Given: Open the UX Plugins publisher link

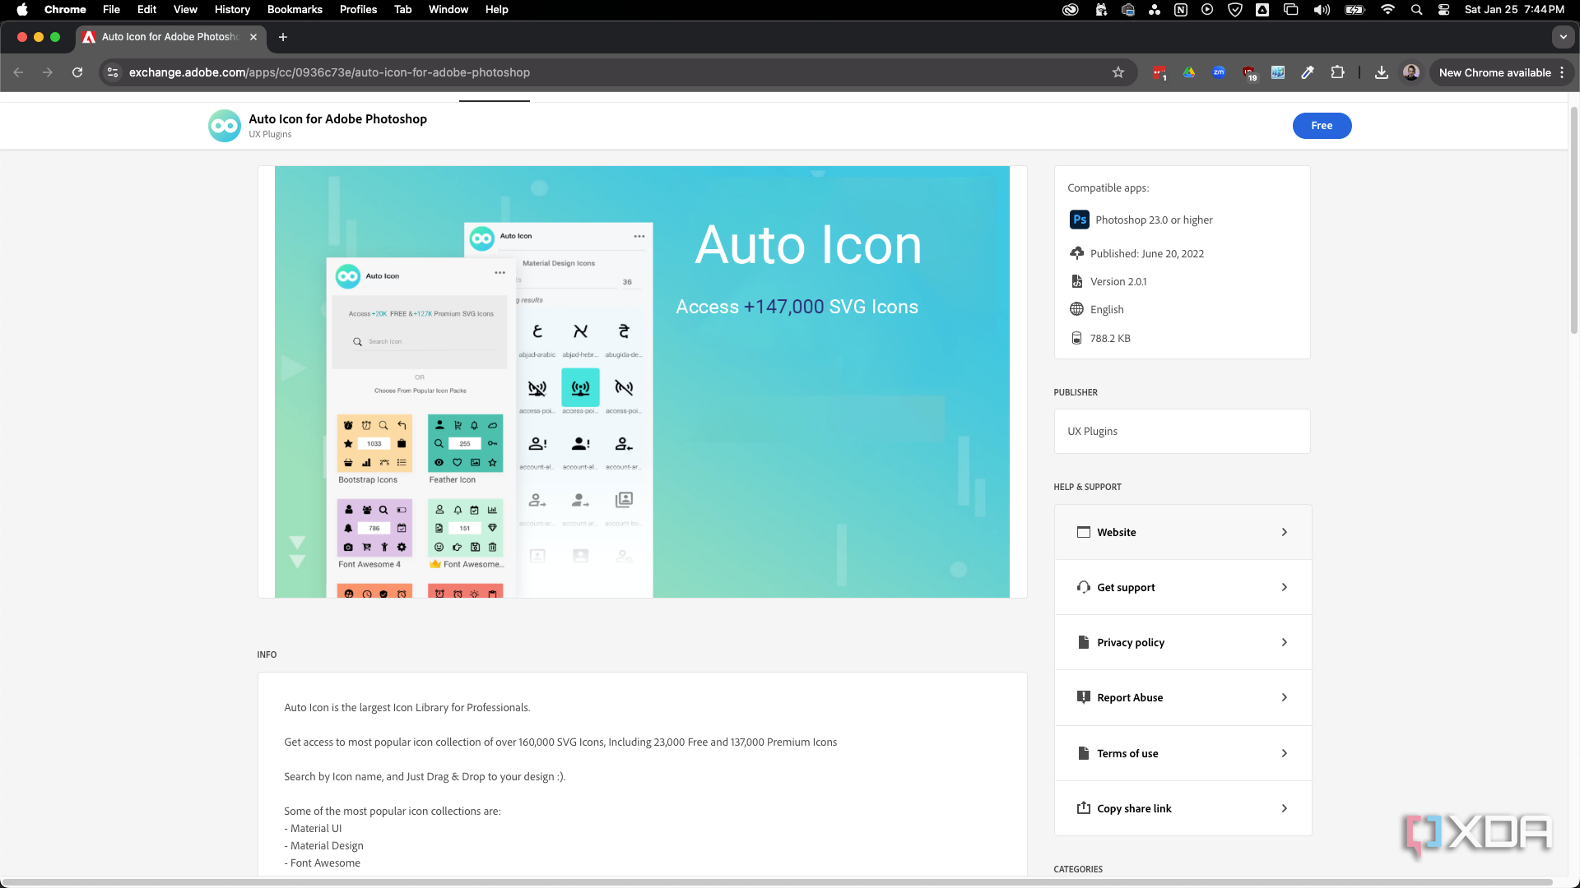Looking at the screenshot, I should [1092, 432].
